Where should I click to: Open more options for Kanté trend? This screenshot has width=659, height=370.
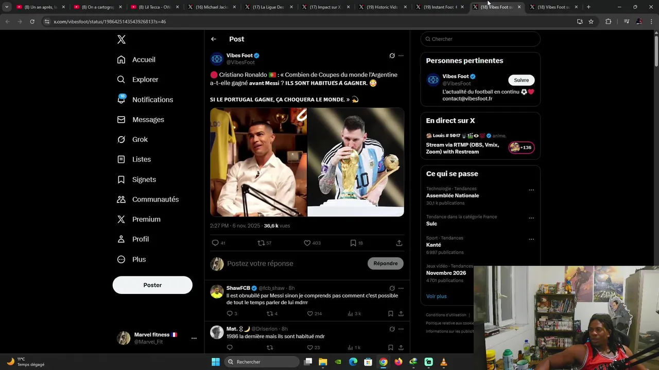pos(531,239)
